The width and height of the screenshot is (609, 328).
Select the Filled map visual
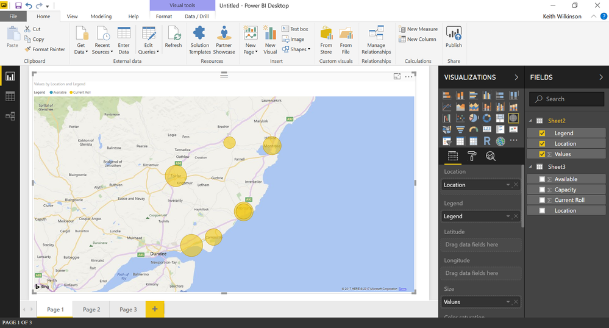click(447, 129)
